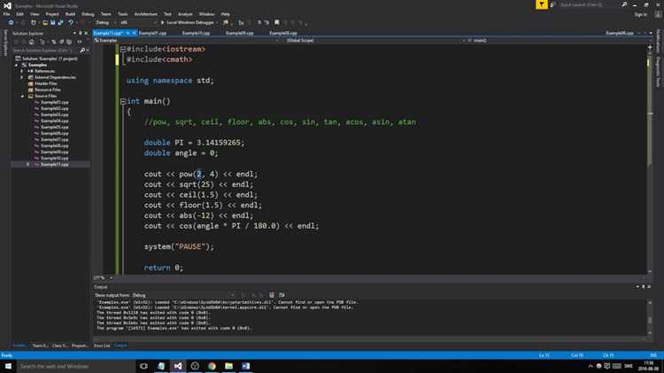This screenshot has width=664, height=373.
Task: Click Clear All icon in Output panel
Action: [x=272, y=295]
